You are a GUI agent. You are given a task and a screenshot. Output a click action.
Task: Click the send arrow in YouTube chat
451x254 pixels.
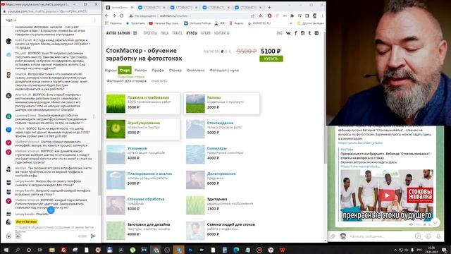click(x=92, y=236)
